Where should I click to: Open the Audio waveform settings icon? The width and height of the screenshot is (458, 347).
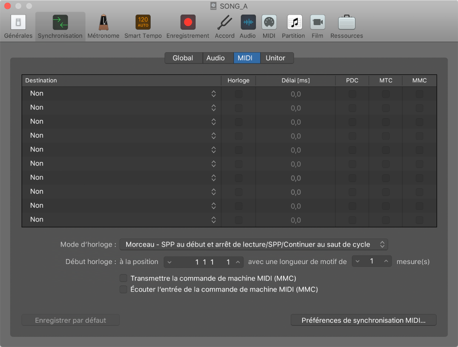[247, 23]
